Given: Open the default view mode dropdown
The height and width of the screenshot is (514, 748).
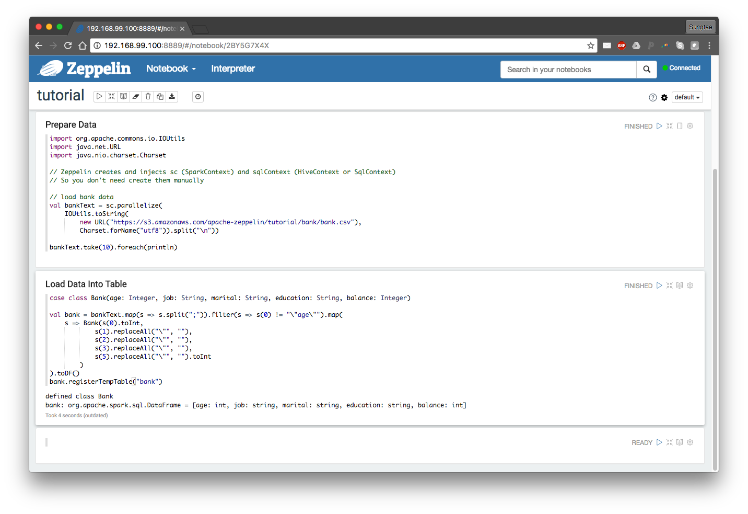Looking at the screenshot, I should pos(687,97).
